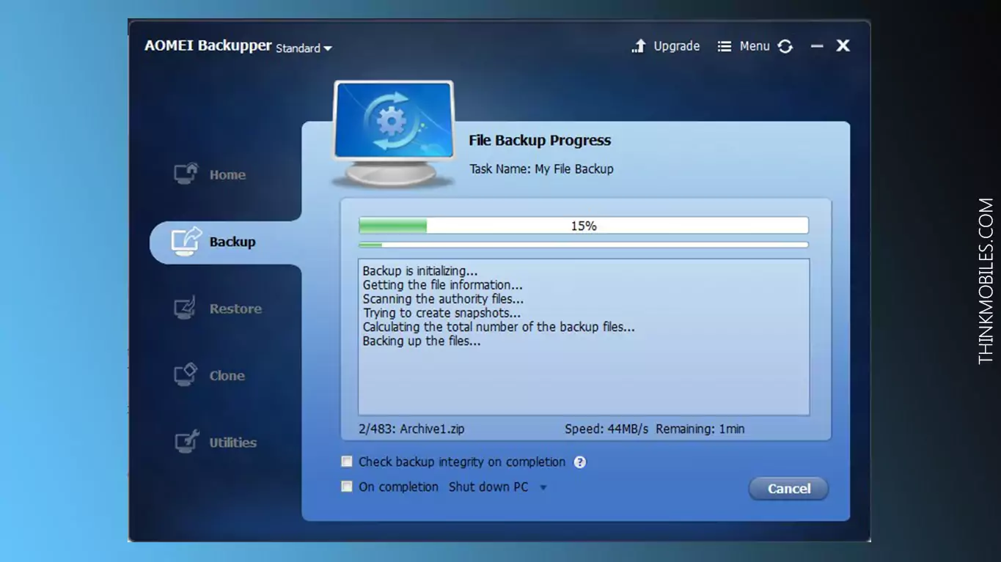1001x562 pixels.
Task: Close the AOMEI Backupper window
Action: [843, 45]
